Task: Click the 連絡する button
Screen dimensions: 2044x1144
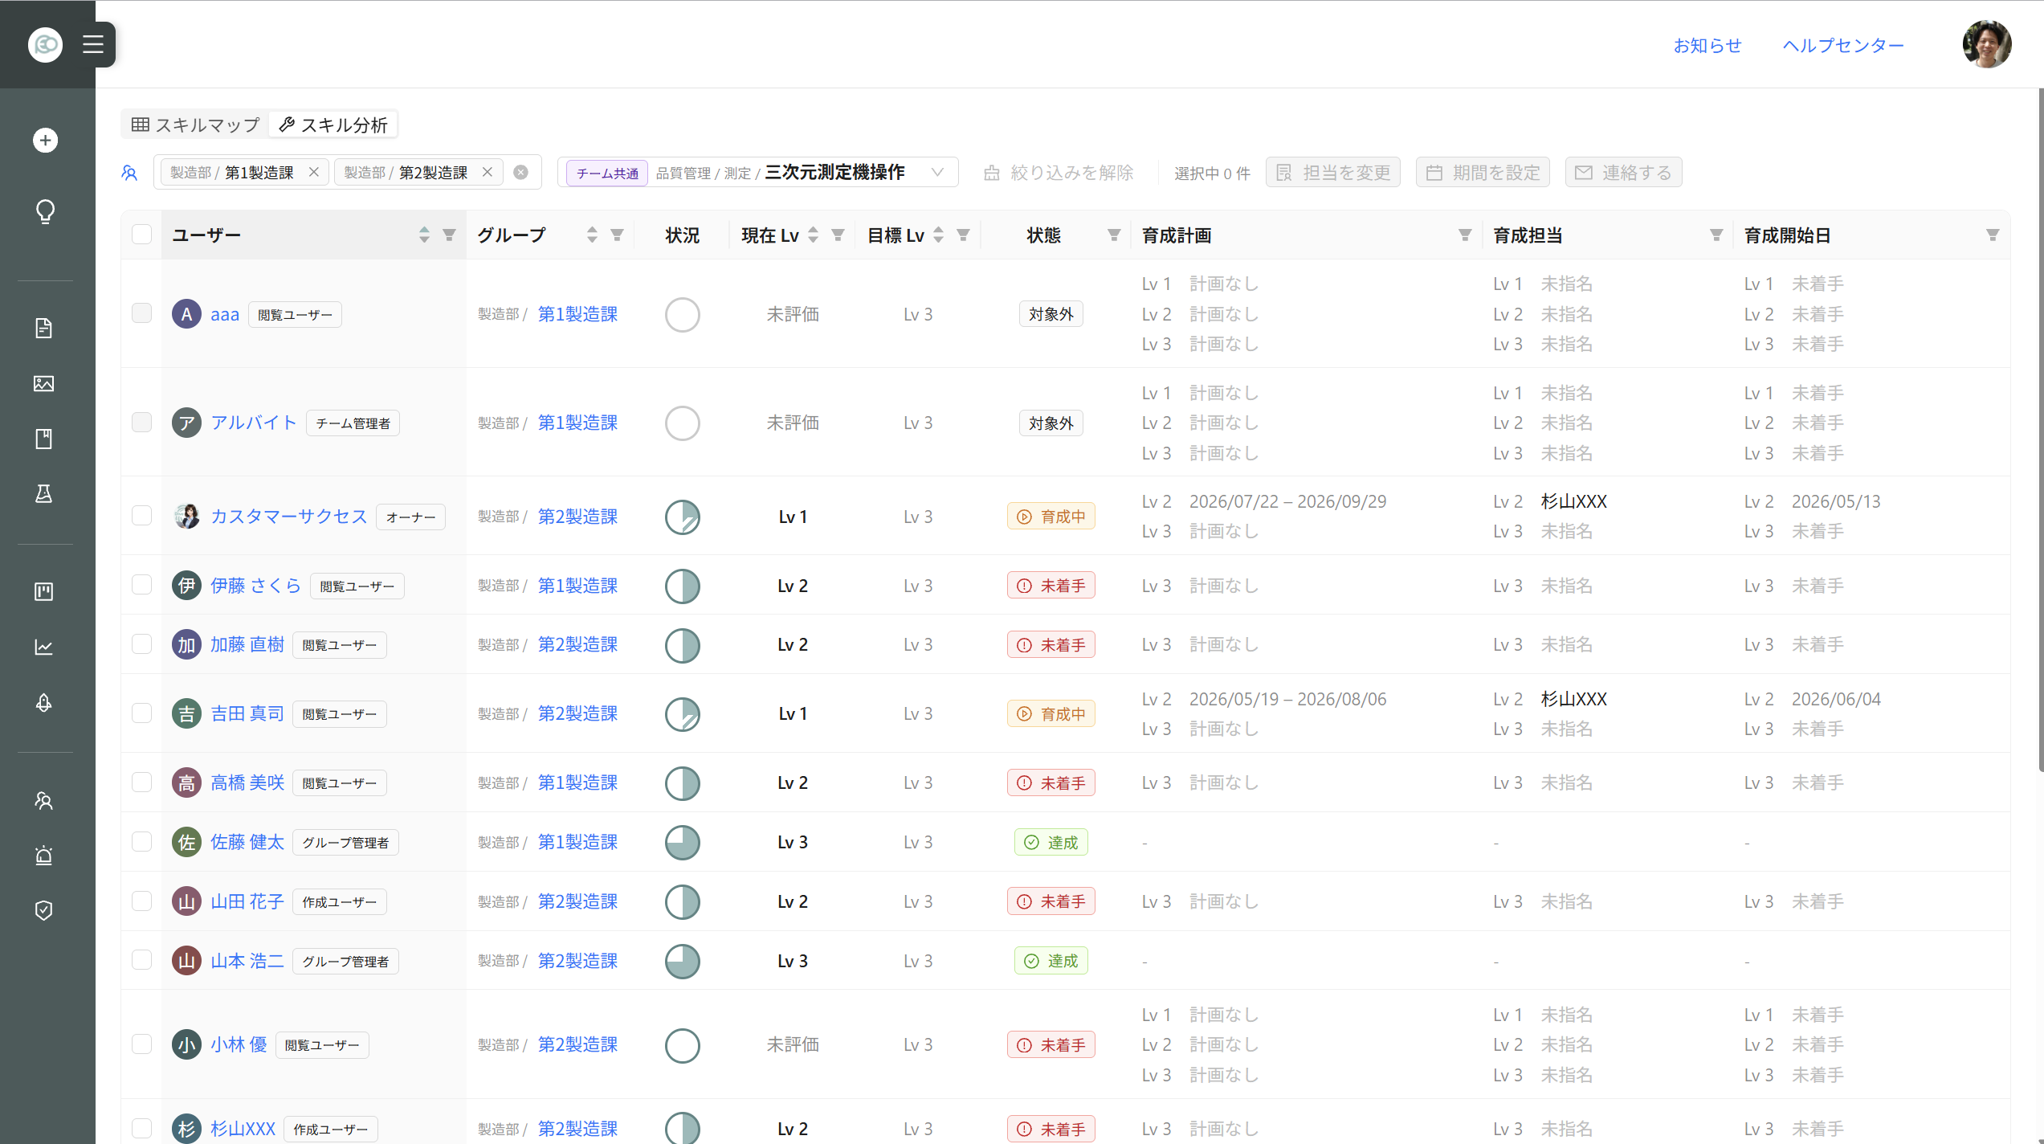Action: pos(1623,172)
